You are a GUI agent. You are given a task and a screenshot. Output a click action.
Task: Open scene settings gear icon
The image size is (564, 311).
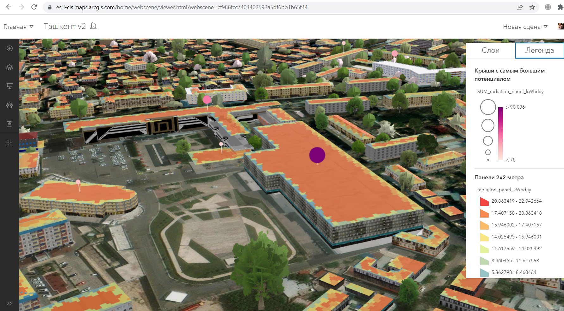9,105
